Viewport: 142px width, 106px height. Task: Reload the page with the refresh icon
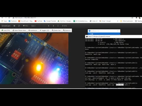9,18
